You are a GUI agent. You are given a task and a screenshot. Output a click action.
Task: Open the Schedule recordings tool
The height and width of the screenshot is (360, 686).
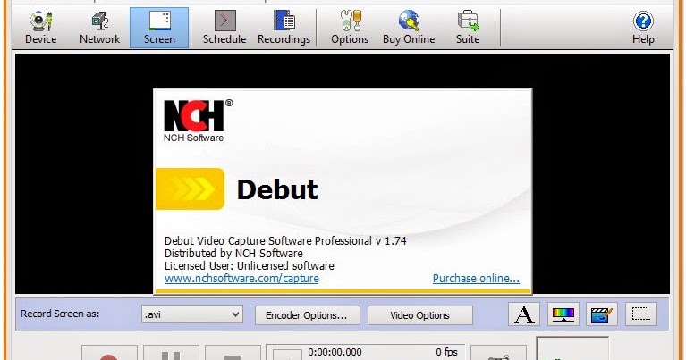point(224,28)
